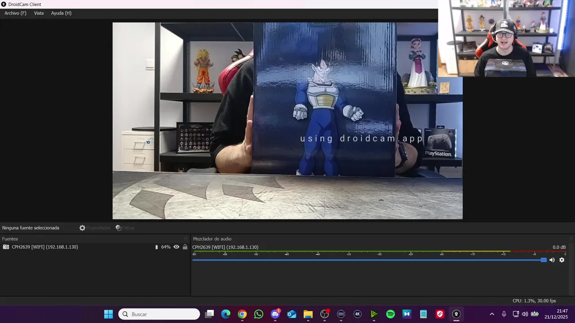The width and height of the screenshot is (575, 323).
Task: Open OBS Studio from the taskbar
Action: (325, 314)
